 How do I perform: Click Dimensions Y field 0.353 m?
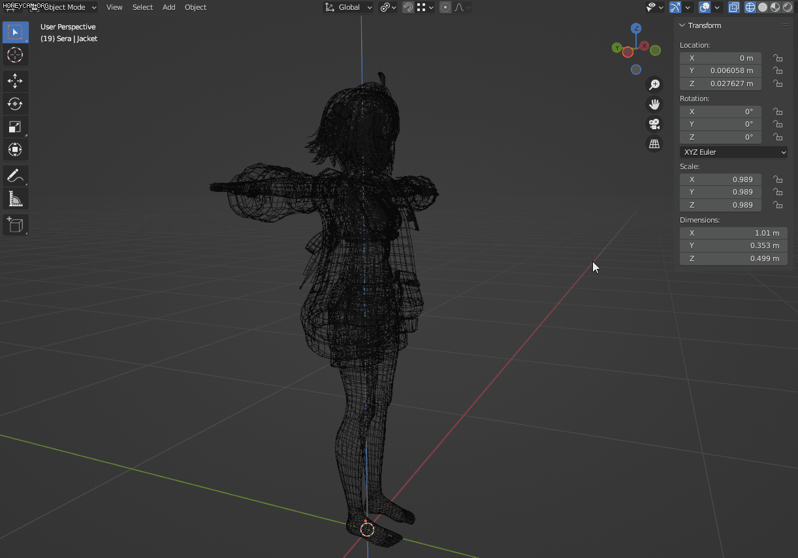[733, 245]
